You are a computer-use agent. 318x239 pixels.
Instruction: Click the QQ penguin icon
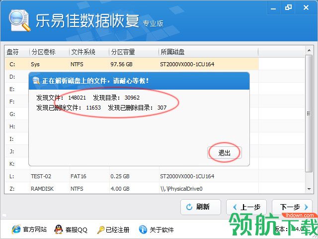point(59,230)
